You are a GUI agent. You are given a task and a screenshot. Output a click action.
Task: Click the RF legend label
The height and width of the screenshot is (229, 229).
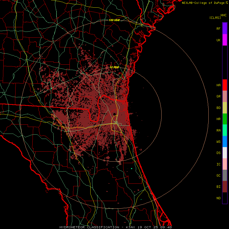(219, 28)
